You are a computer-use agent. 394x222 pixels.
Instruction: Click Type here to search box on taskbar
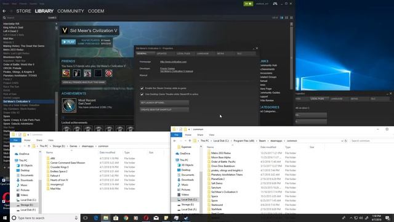[45, 218]
